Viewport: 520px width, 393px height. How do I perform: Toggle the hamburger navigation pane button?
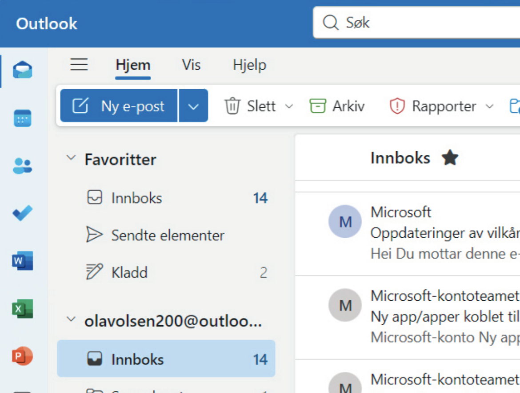79,65
